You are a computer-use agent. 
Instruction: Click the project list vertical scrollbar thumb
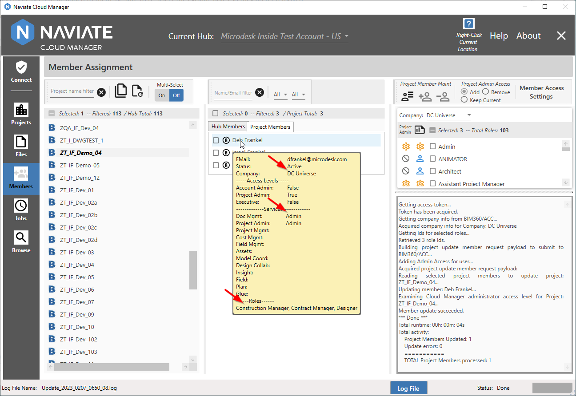pyautogui.click(x=193, y=270)
